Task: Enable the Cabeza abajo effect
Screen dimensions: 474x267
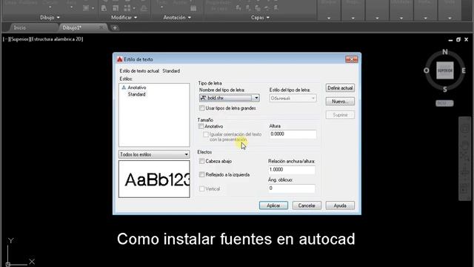Action: tap(202, 162)
